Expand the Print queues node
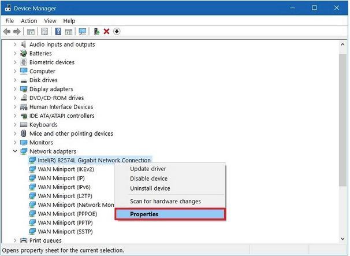 coord(15,240)
